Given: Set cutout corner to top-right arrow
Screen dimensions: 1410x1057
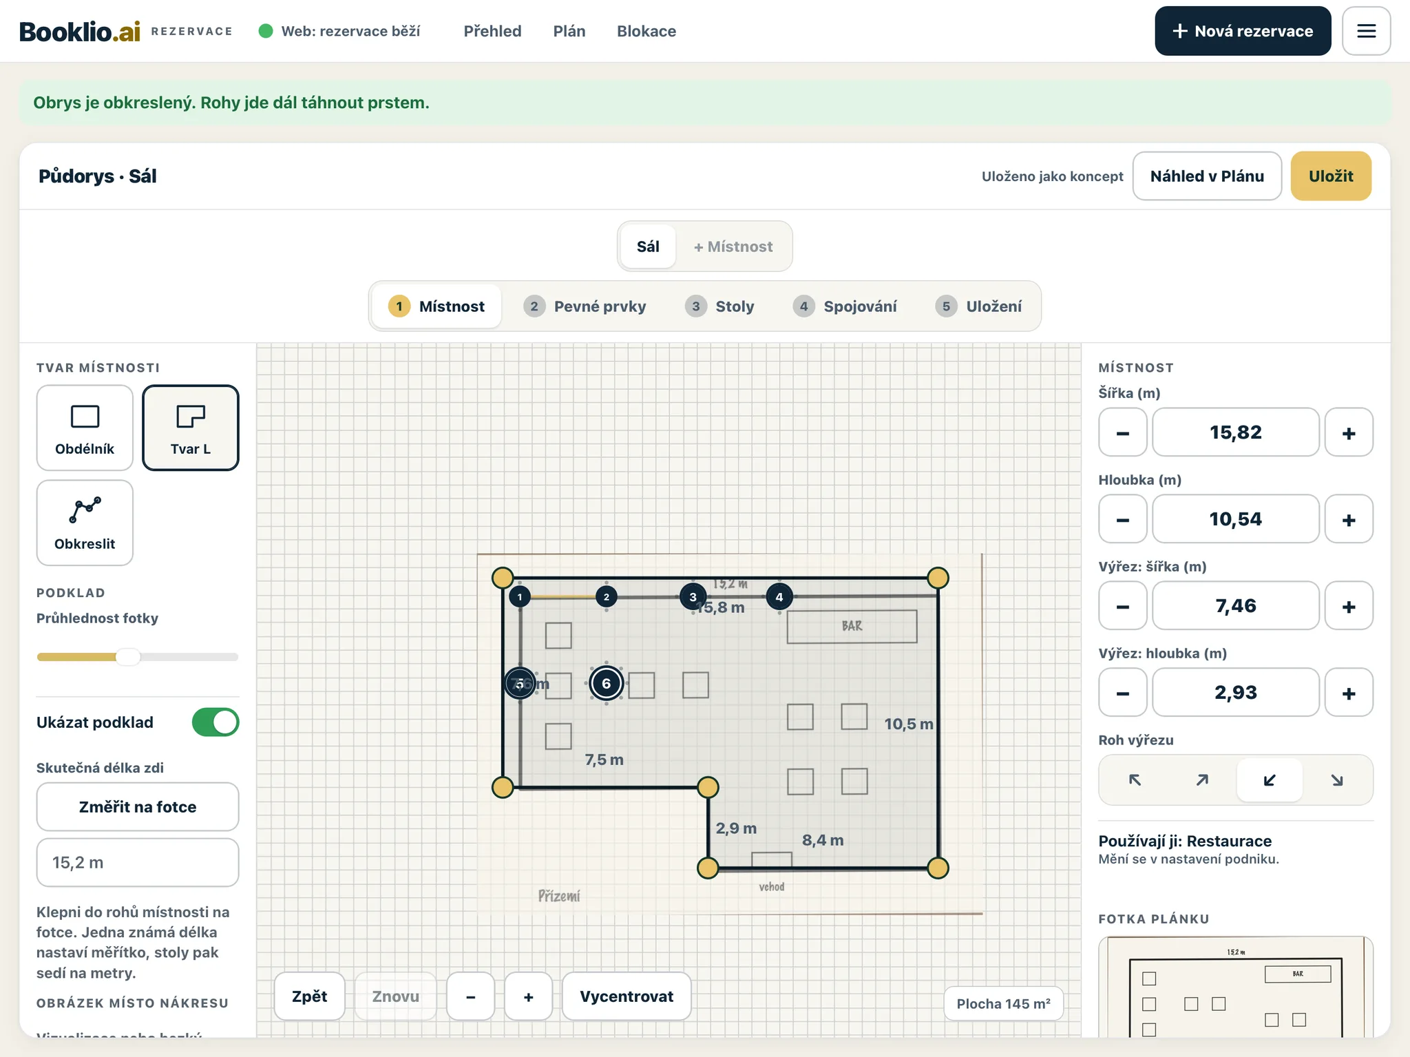Looking at the screenshot, I should (x=1202, y=779).
